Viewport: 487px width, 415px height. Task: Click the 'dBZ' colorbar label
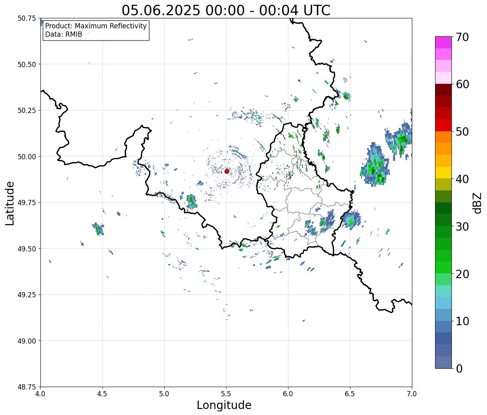click(x=477, y=203)
